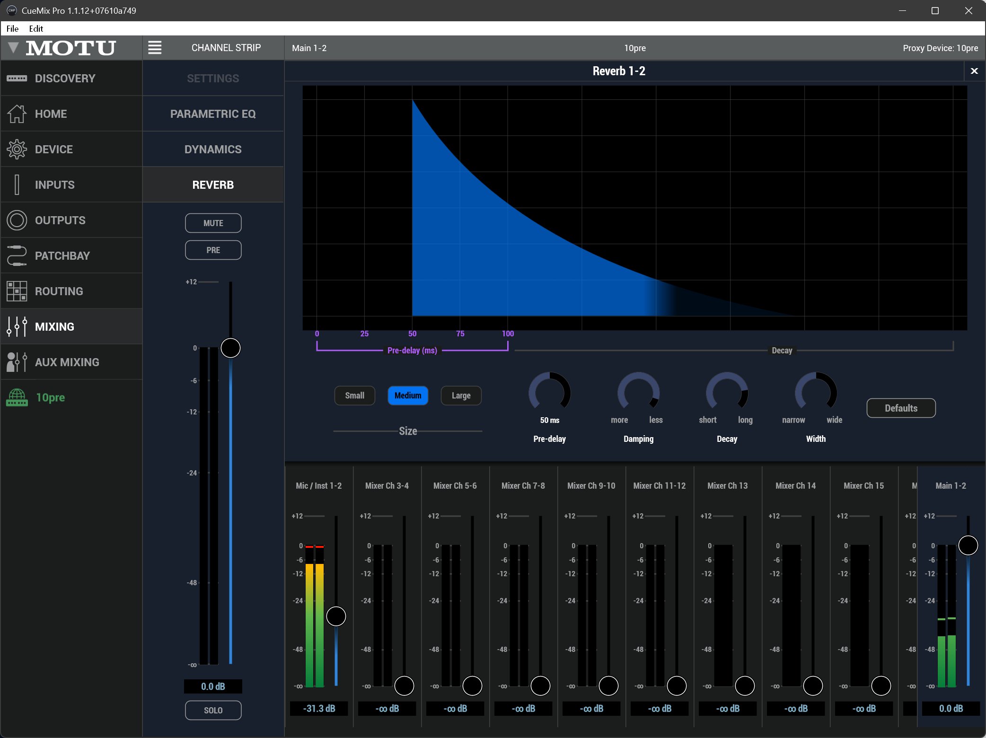
Task: Expand the MOTU logo dropdown triangle
Action: [x=13, y=47]
